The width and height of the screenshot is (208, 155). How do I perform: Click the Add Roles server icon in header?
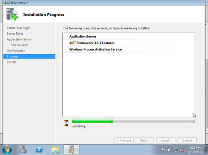pyautogui.click(x=12, y=15)
